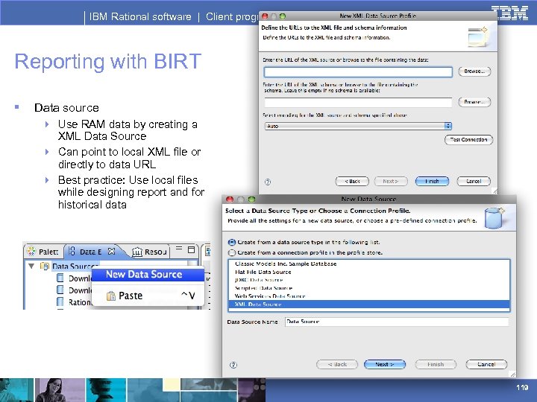537x402 pixels.
Task: Select Web Services Data Source entry
Action: point(369,296)
